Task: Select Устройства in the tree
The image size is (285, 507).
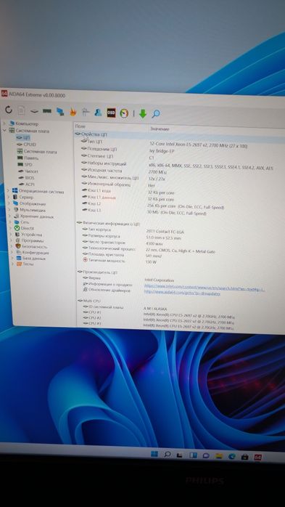Action: pos(28,235)
